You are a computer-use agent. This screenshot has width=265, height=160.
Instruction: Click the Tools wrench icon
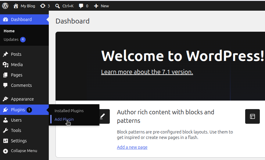5,130
